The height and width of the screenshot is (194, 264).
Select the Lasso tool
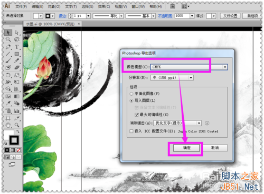tap(17, 39)
